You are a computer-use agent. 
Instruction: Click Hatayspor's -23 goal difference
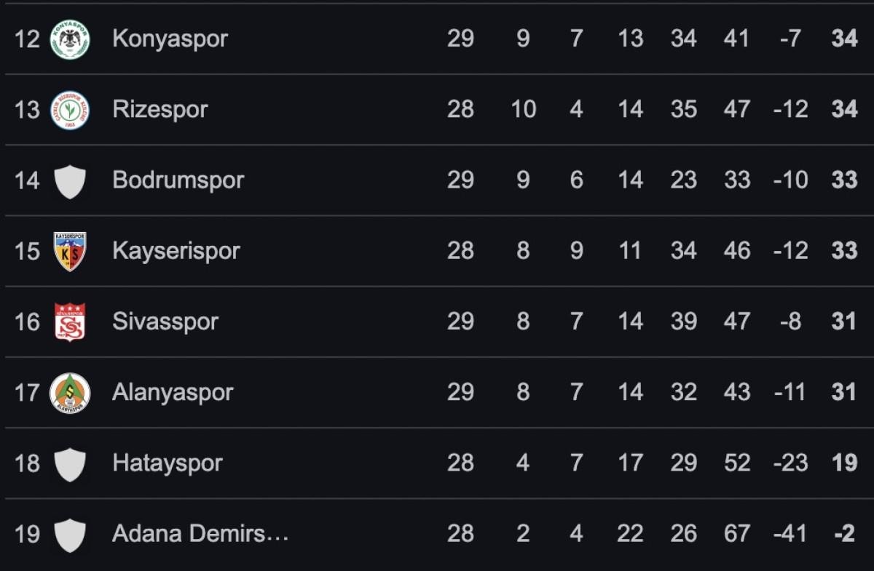(790, 463)
